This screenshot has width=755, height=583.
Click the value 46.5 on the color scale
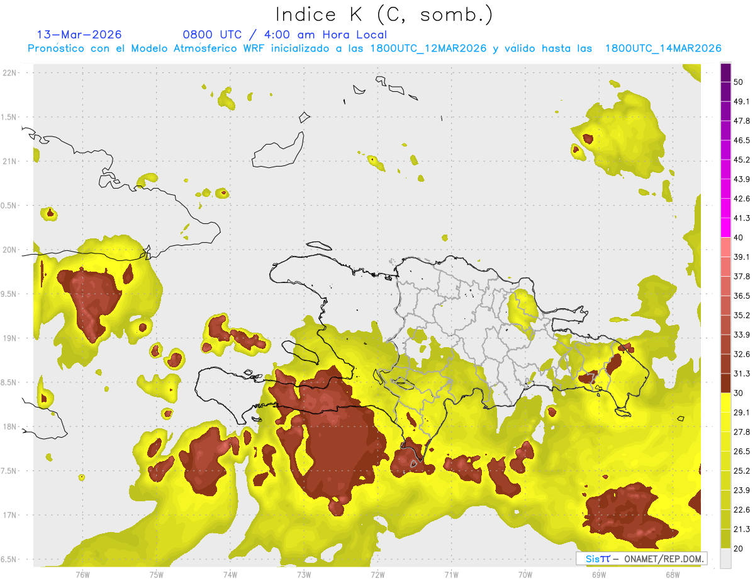742,140
